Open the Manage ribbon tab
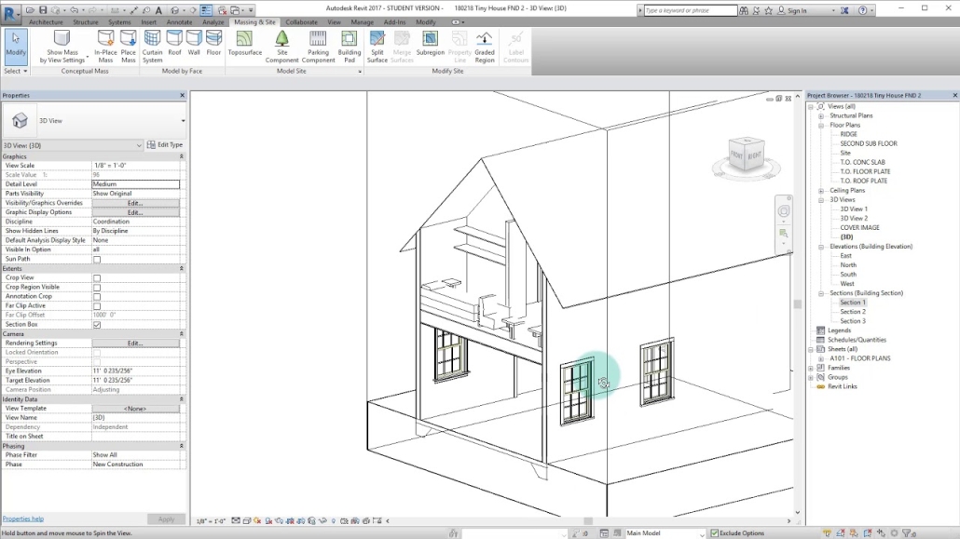The height and width of the screenshot is (539, 960). pyautogui.click(x=363, y=21)
